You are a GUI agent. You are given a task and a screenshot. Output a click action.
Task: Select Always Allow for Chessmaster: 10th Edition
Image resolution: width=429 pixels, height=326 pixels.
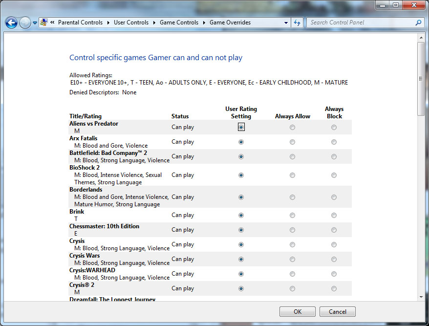(293, 230)
